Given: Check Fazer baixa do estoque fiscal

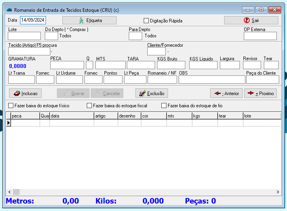Looking at the screenshot, I should click(x=89, y=106).
